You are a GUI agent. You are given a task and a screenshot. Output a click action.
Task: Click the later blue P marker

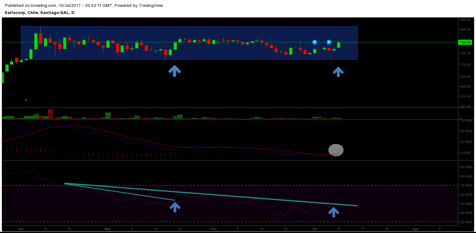pyautogui.click(x=329, y=42)
